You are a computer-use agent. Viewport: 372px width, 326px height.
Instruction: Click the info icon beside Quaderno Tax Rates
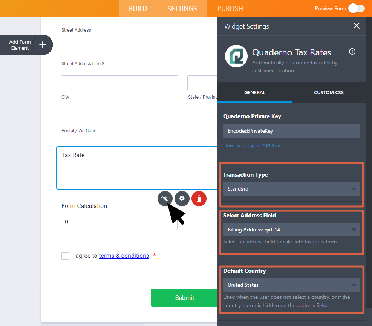pyautogui.click(x=352, y=52)
